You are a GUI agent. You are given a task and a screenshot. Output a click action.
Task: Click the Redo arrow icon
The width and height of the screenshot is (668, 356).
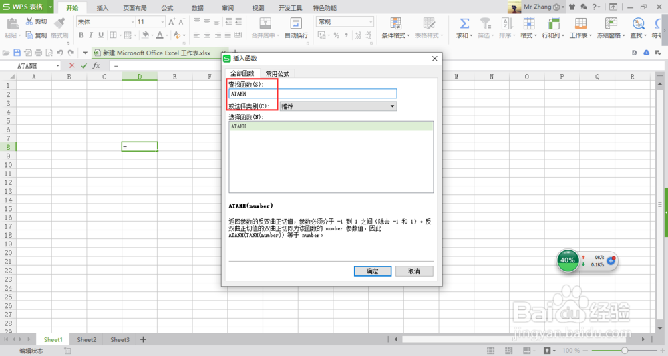pos(71,53)
